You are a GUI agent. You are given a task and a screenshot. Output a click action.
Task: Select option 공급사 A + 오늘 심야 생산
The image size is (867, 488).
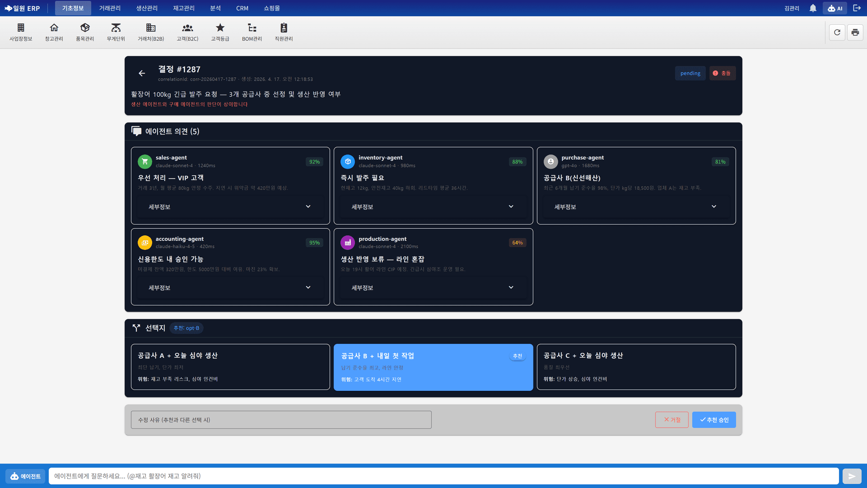[230, 367]
